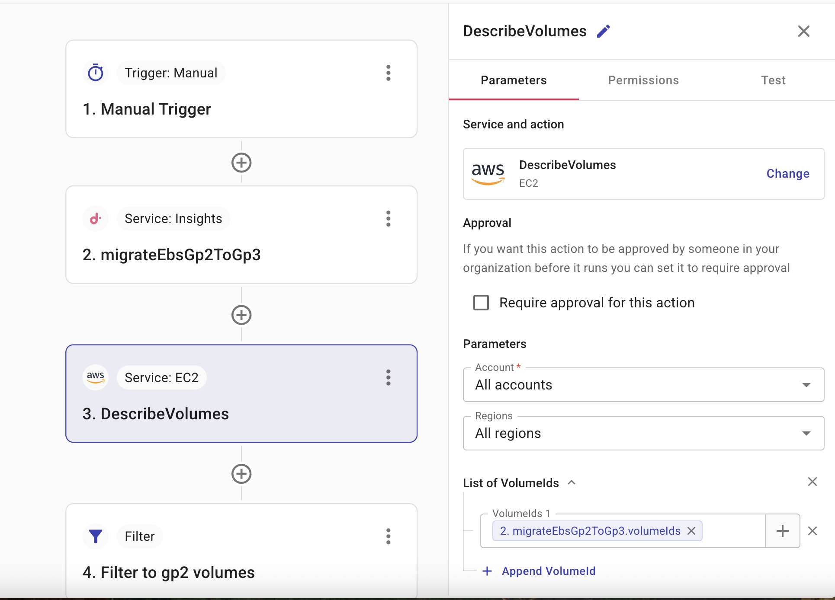
Task: Open the DescribeVolumes step's three-dot menu
Action: [388, 377]
